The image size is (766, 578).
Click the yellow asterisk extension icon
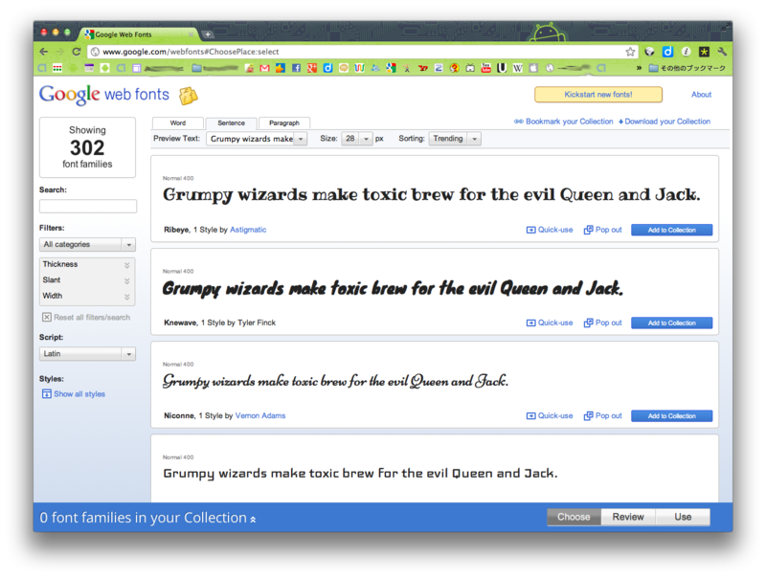[x=704, y=52]
